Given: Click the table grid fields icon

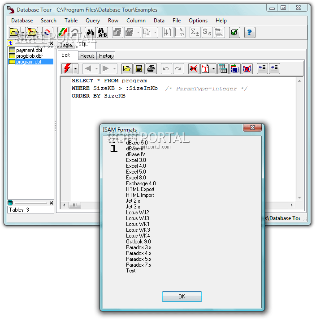Looking at the screenshot, I should tap(223, 68).
